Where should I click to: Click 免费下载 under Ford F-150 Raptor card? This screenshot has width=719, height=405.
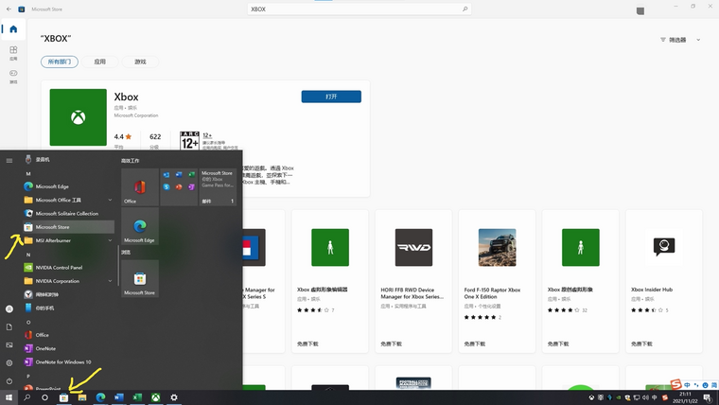[x=474, y=343]
